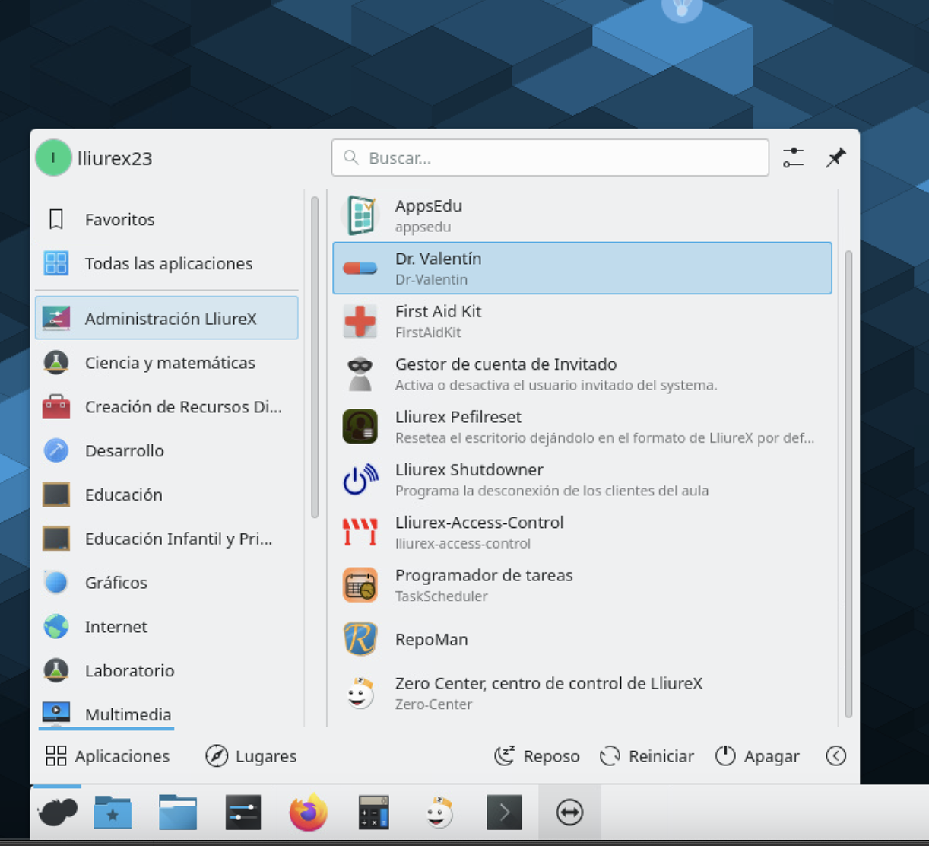Toggle the pin to keep menu open
The image size is (929, 846).
click(x=835, y=157)
